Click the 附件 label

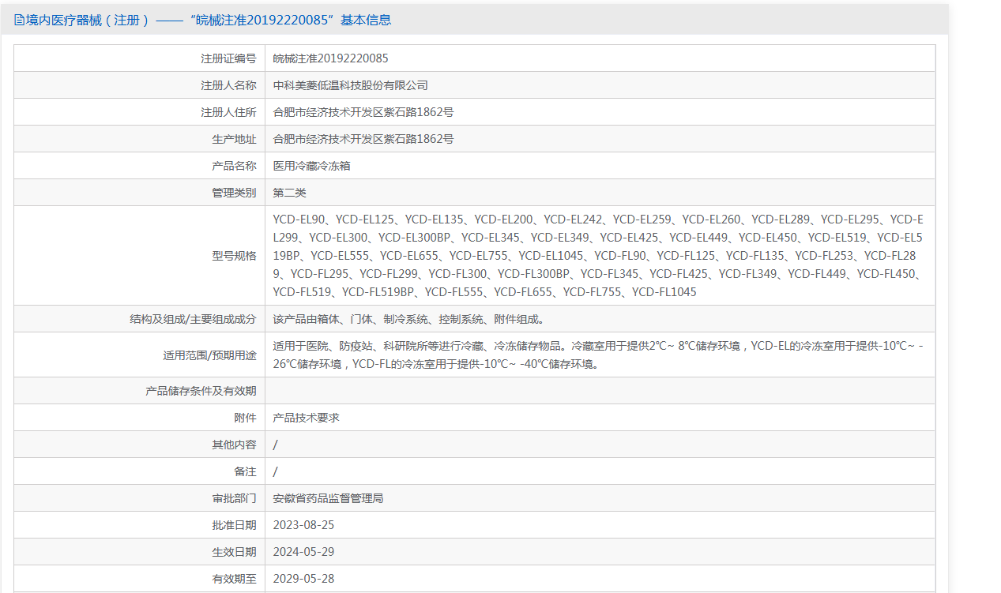pyautogui.click(x=246, y=418)
